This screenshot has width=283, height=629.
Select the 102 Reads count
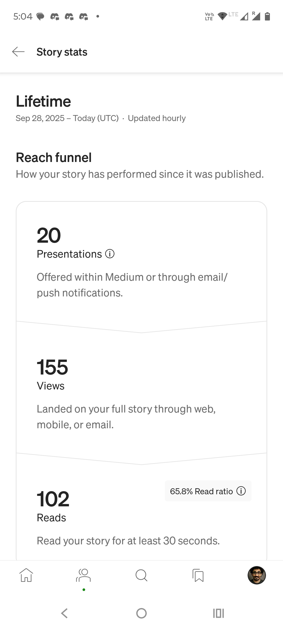coord(53,499)
